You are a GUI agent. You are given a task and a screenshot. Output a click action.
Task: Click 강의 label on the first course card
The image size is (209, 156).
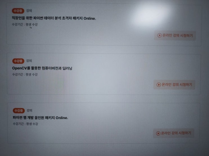tap(29, 11)
